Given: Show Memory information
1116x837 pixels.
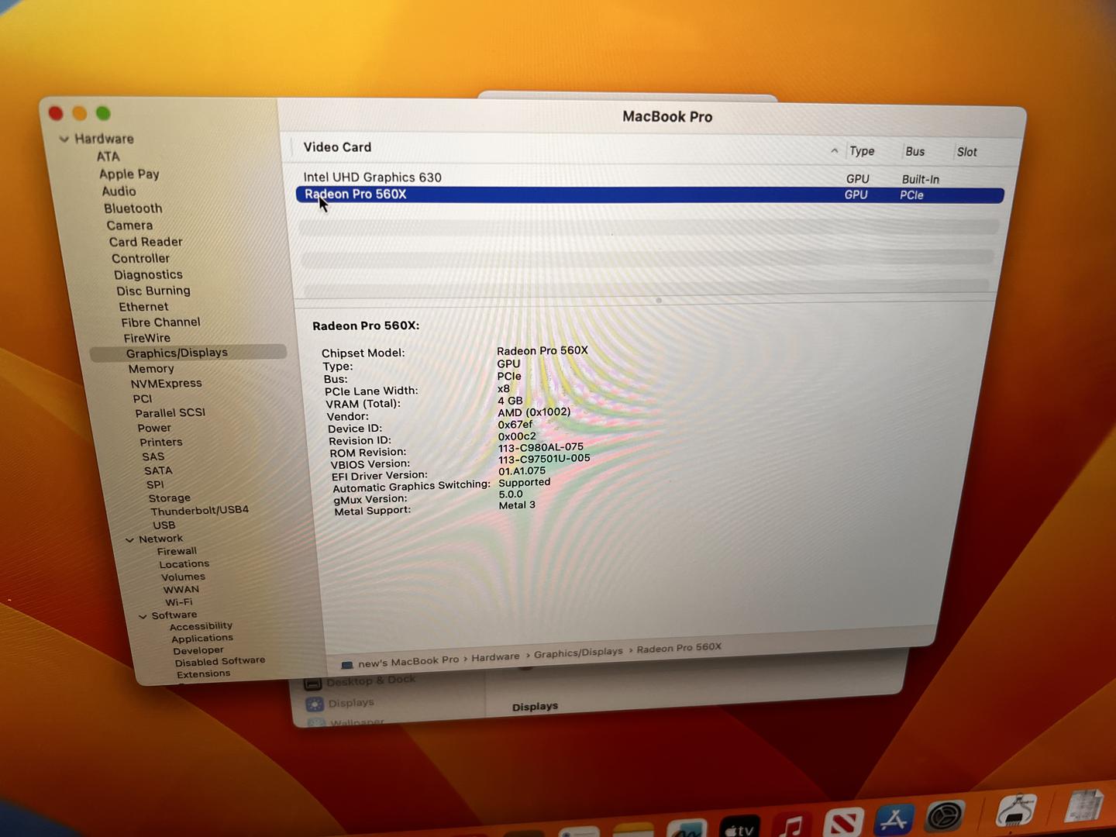Looking at the screenshot, I should tap(151, 369).
